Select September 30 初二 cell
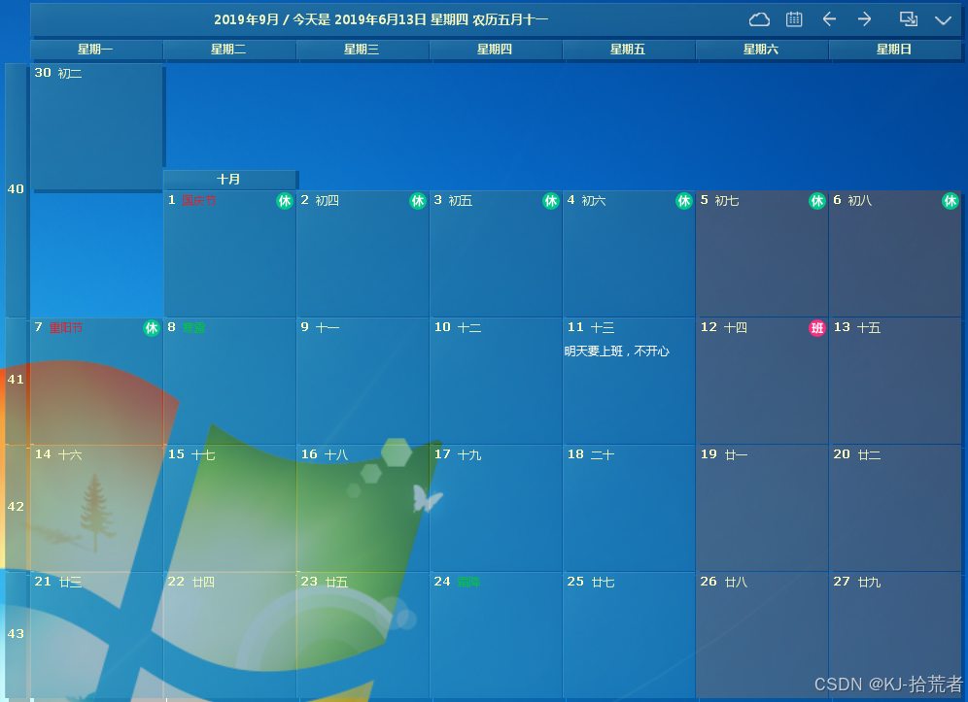 (96, 127)
